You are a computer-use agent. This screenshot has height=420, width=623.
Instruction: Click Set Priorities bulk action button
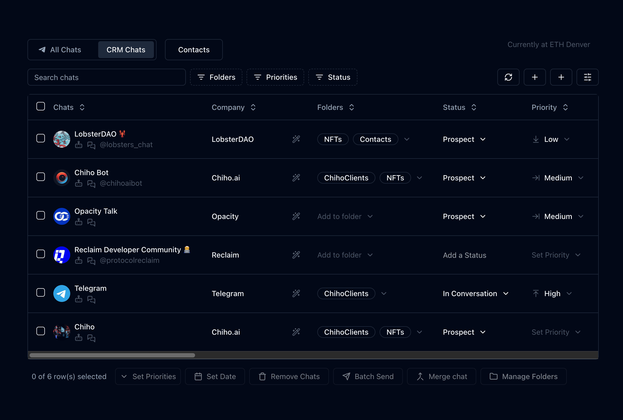(148, 376)
